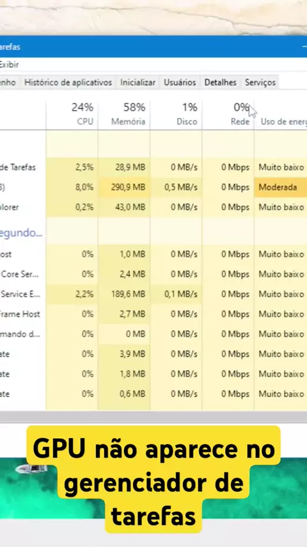The height and width of the screenshot is (547, 307).
Task: Select the process row using 43,0 MB
Action: coord(153,208)
